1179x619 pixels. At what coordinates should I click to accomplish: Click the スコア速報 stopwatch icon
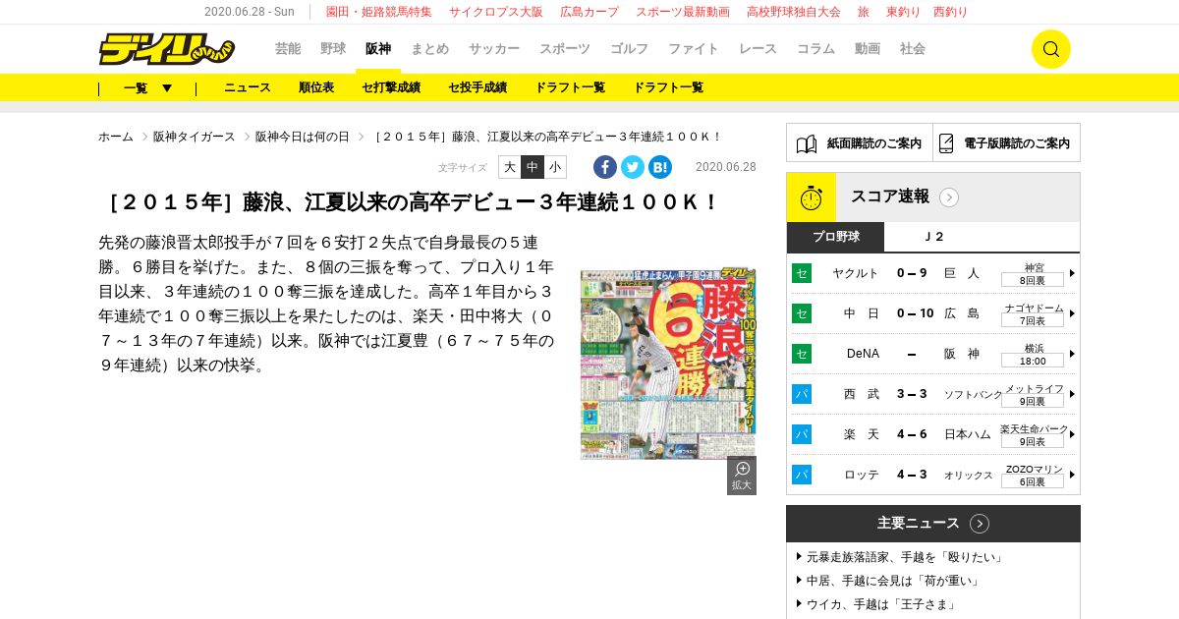tap(812, 197)
